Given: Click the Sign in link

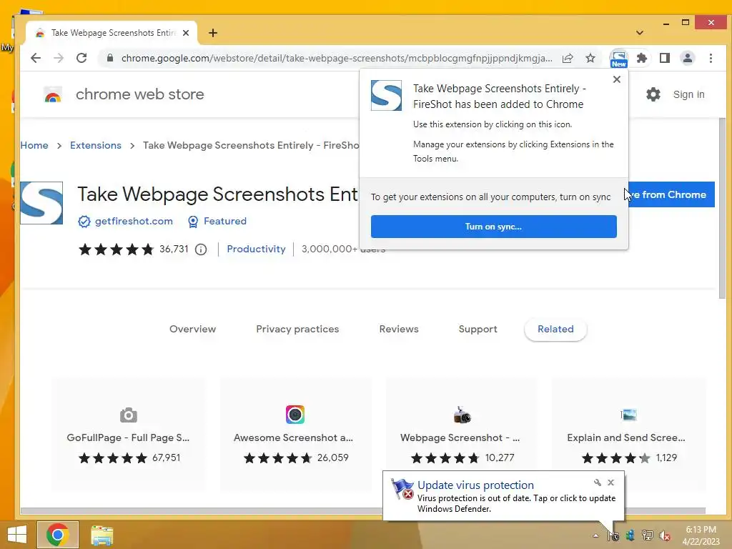Looking at the screenshot, I should click(x=688, y=94).
